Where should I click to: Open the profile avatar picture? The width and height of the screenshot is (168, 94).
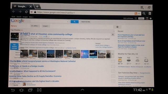tap(147, 19)
